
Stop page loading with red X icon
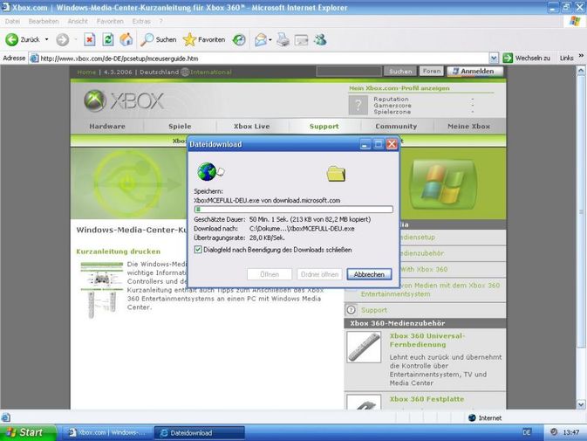tap(89, 39)
